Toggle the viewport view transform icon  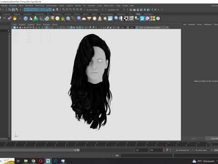coord(137,27)
